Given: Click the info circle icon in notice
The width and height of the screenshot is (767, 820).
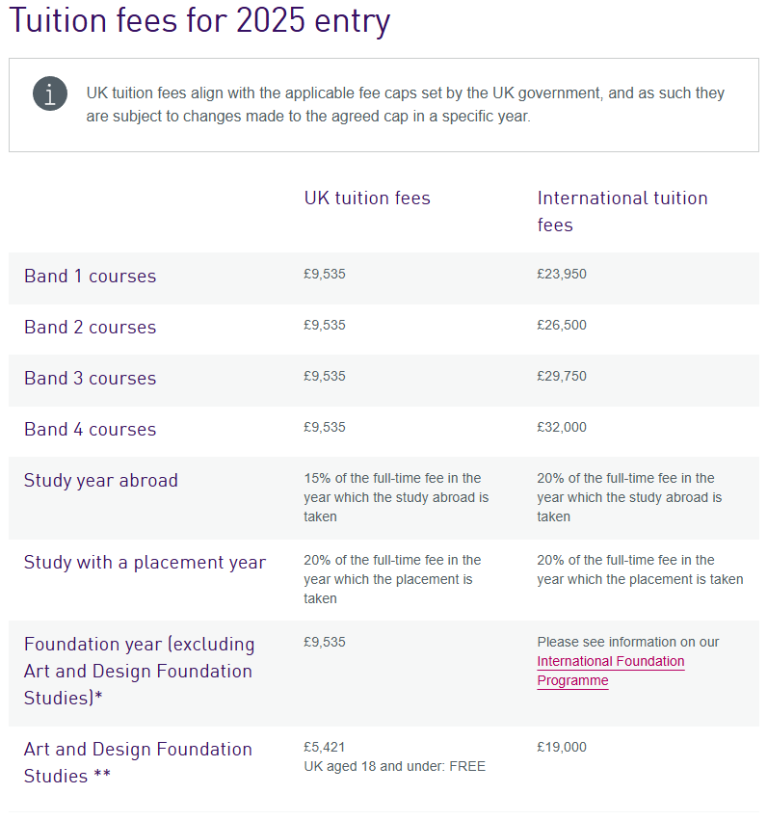Looking at the screenshot, I should (50, 93).
